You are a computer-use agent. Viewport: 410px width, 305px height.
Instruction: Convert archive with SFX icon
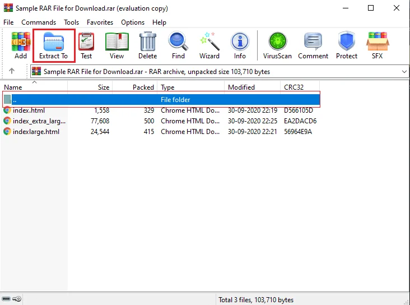pos(378,41)
